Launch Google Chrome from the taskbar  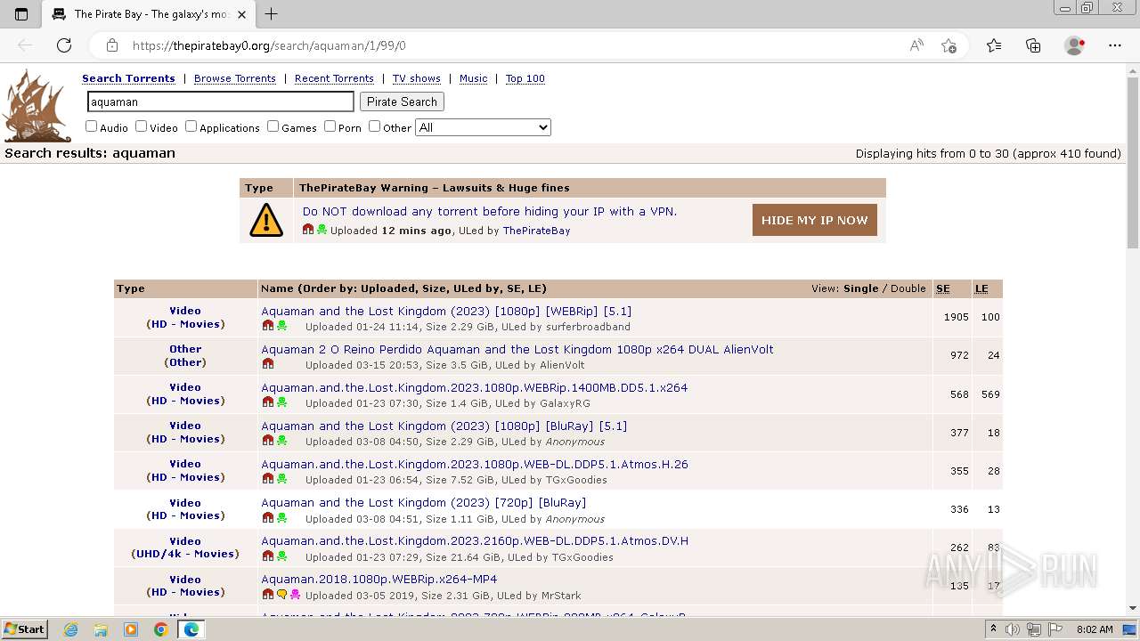[161, 629]
